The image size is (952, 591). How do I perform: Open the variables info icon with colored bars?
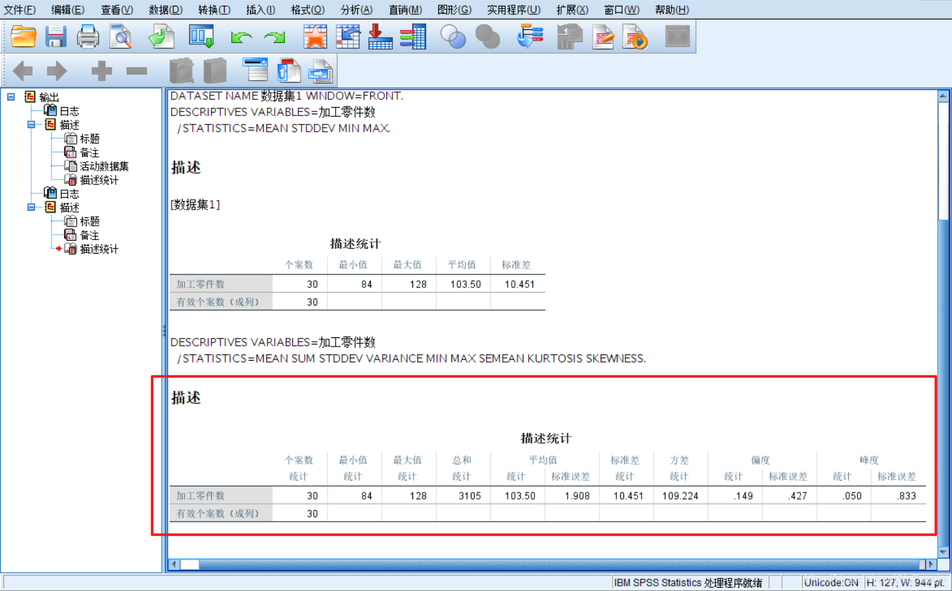413,37
